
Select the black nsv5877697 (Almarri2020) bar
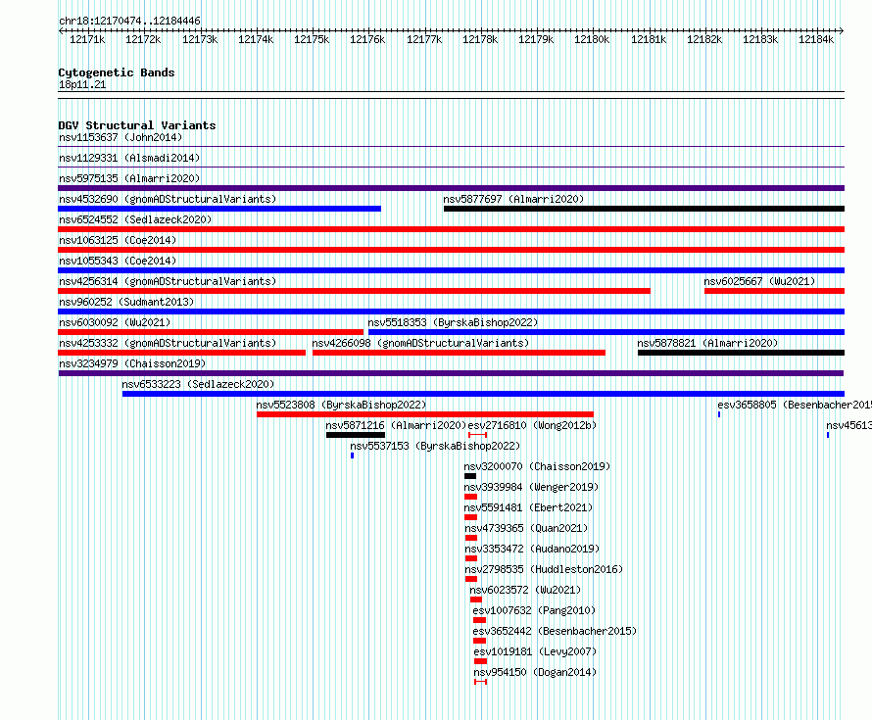[x=644, y=209]
